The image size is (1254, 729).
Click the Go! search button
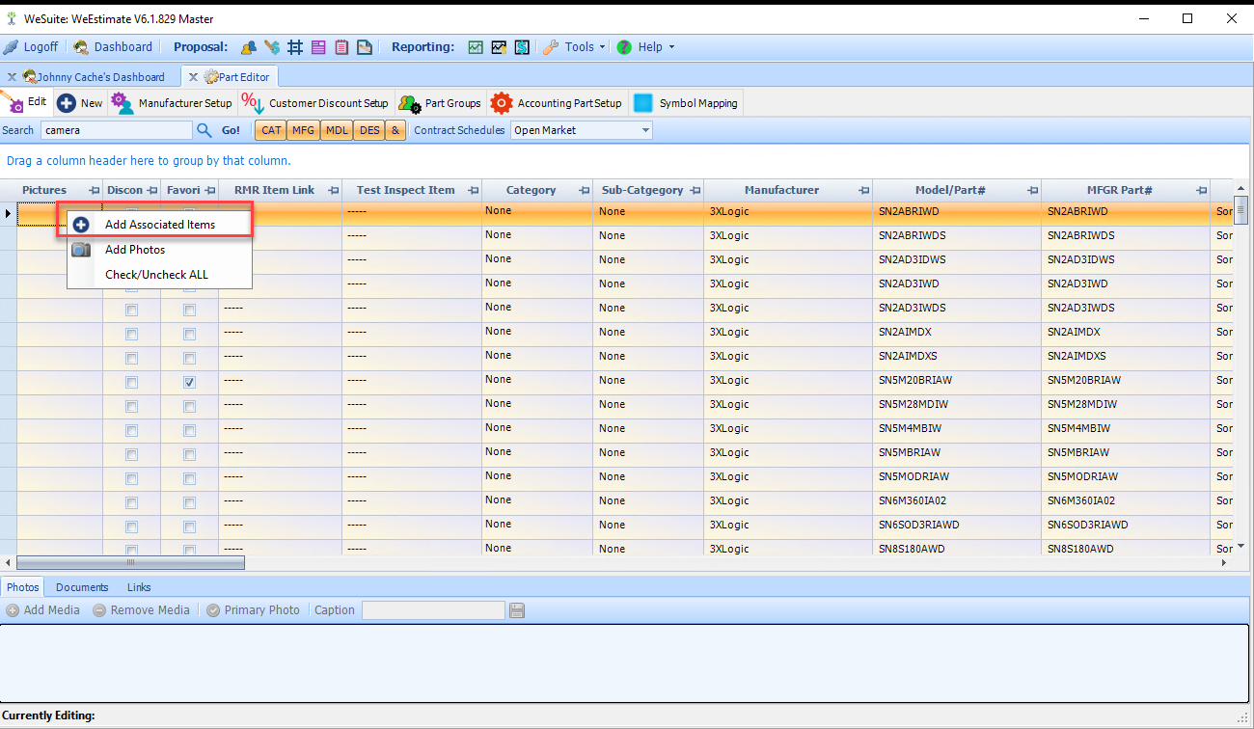(x=232, y=130)
